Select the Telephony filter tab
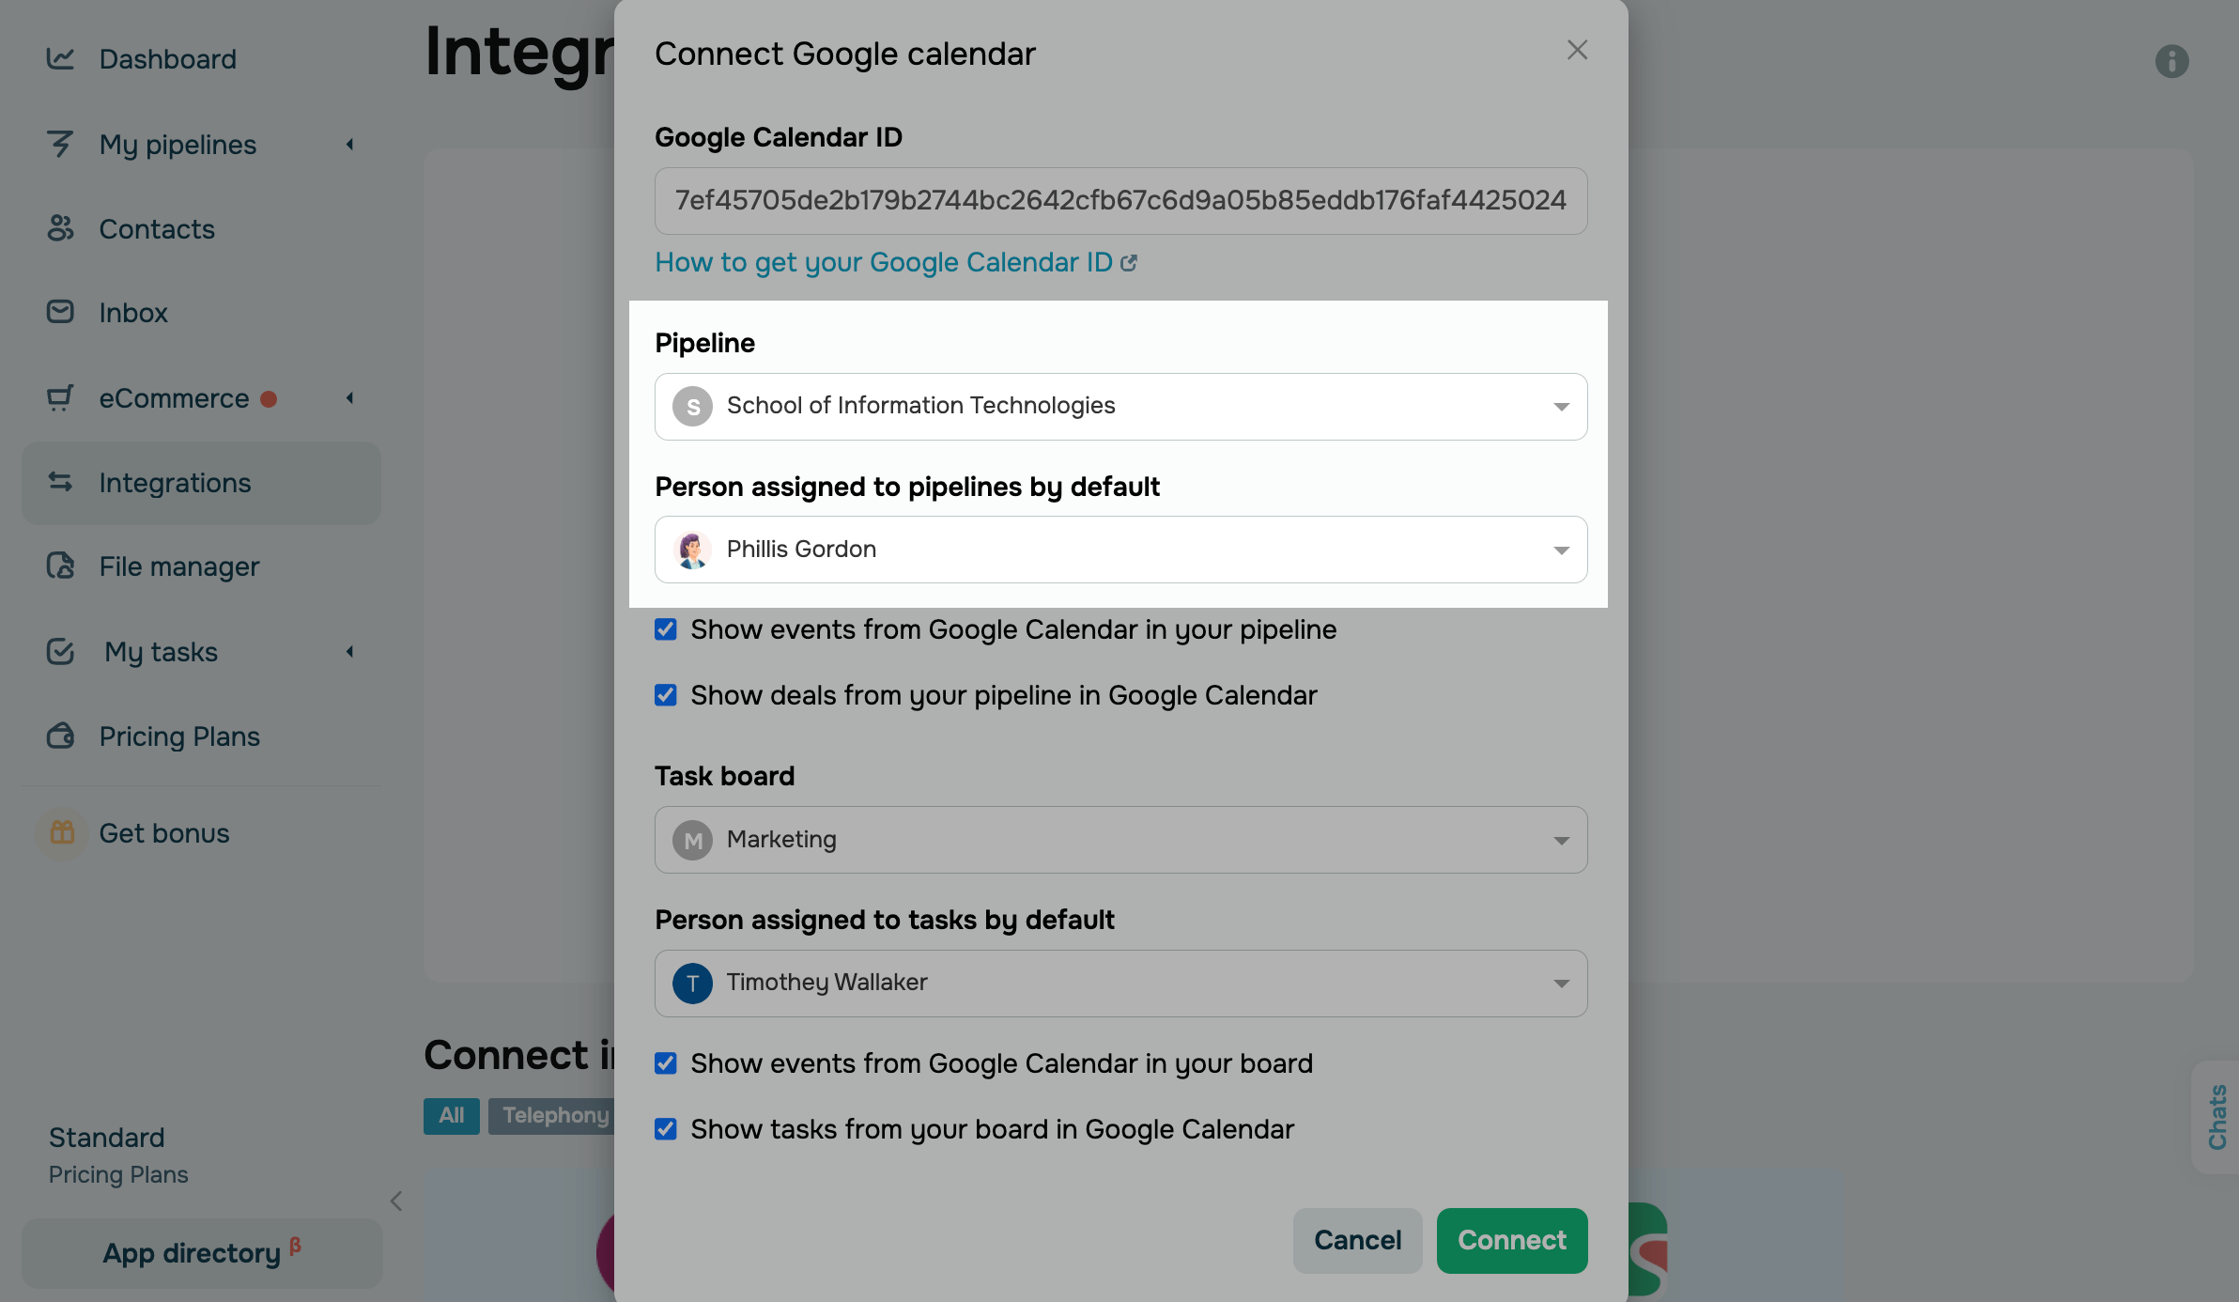Viewport: 2239px width, 1302px height. 554,1116
